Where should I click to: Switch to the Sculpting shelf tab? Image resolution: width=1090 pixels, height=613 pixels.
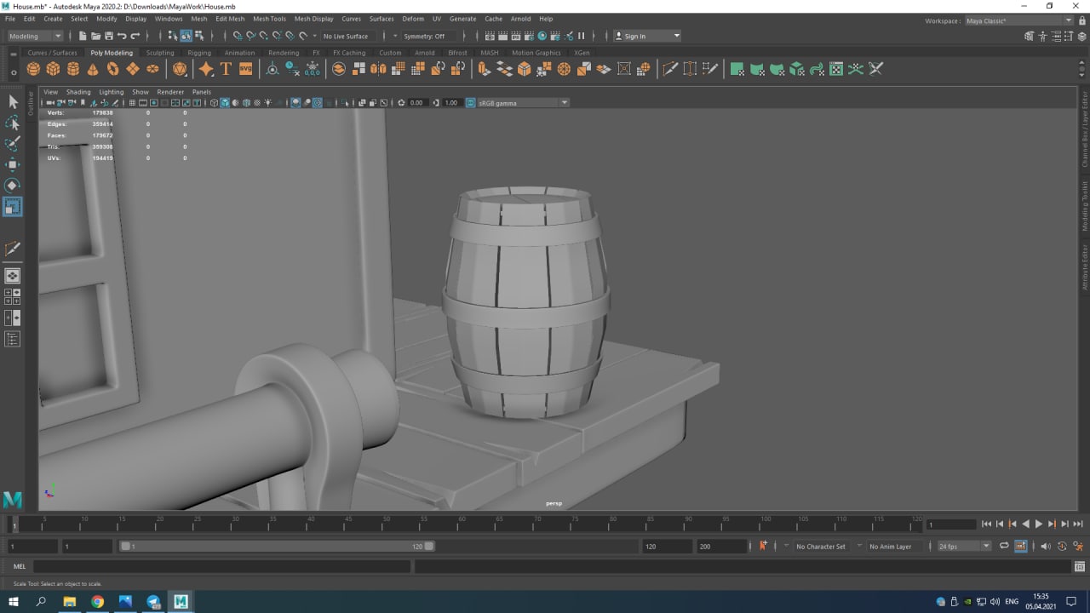159,53
